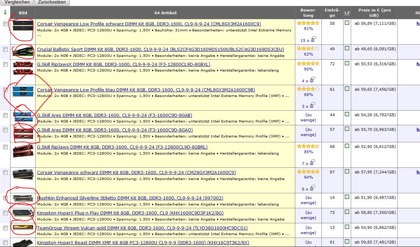Open thumbnail of Corsair Vengeance schwarz CMZ8GX3M2A1600C9
The height and width of the screenshot is (247, 420).
23,174
